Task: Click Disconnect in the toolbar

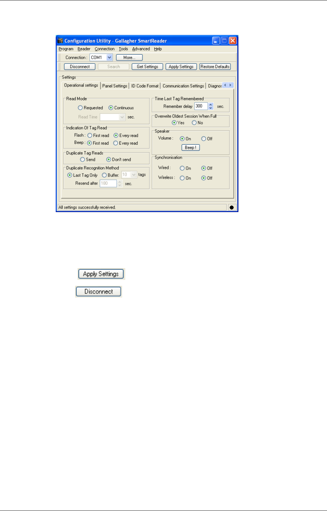Action: click(x=80, y=67)
